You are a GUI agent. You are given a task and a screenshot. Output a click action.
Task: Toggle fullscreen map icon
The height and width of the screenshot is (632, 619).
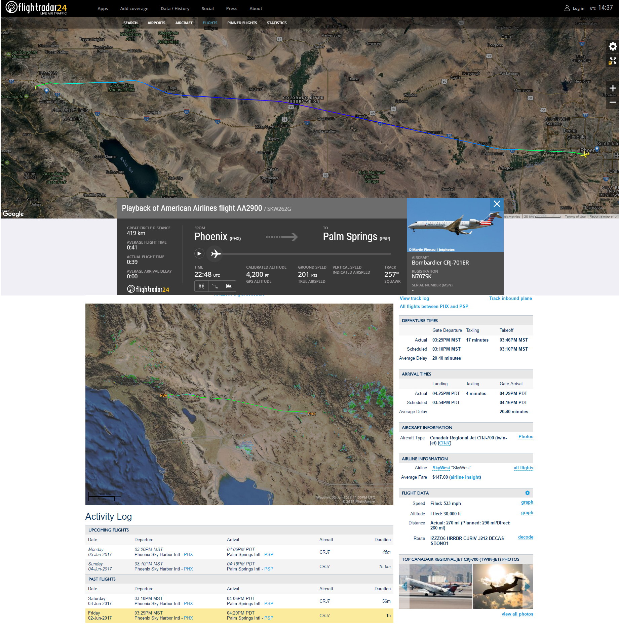pos(613,61)
